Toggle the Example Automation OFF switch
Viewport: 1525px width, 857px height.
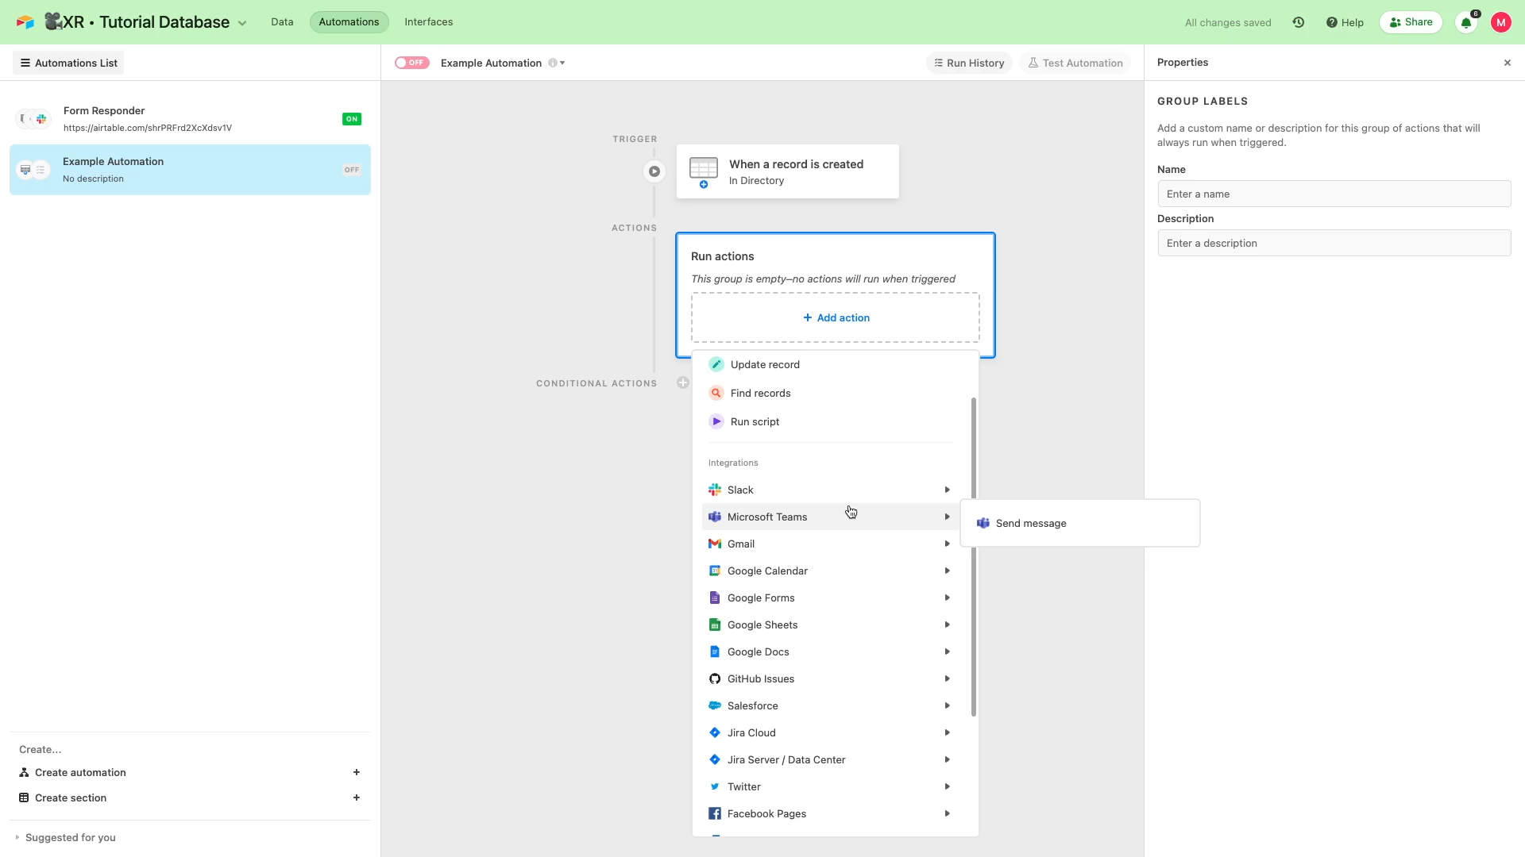[412, 63]
